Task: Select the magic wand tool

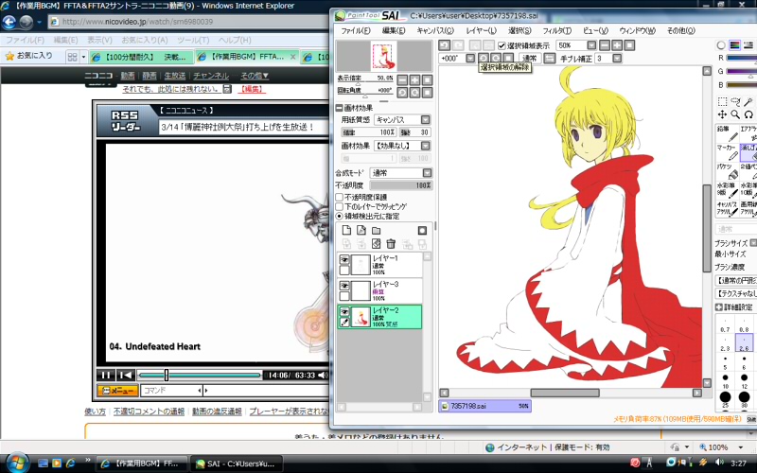Action: [748, 101]
